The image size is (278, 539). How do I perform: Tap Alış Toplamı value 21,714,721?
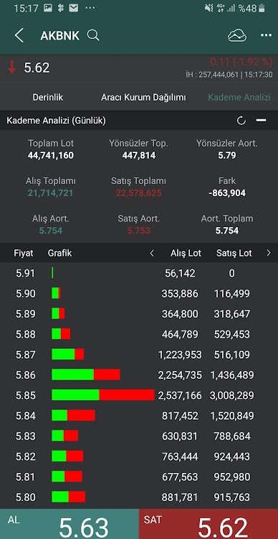coord(51,193)
